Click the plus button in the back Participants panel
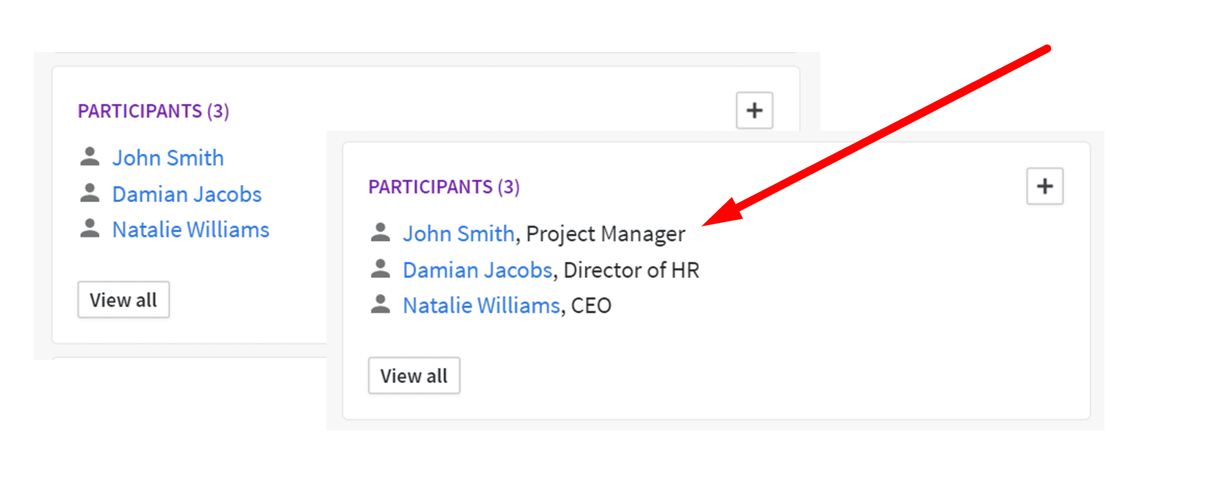 coord(754,110)
